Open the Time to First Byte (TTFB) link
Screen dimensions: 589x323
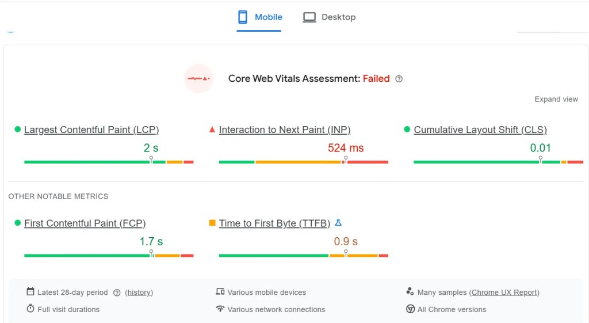pyautogui.click(x=274, y=223)
